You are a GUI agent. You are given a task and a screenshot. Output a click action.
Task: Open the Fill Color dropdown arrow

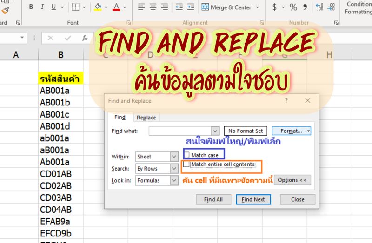106,7
